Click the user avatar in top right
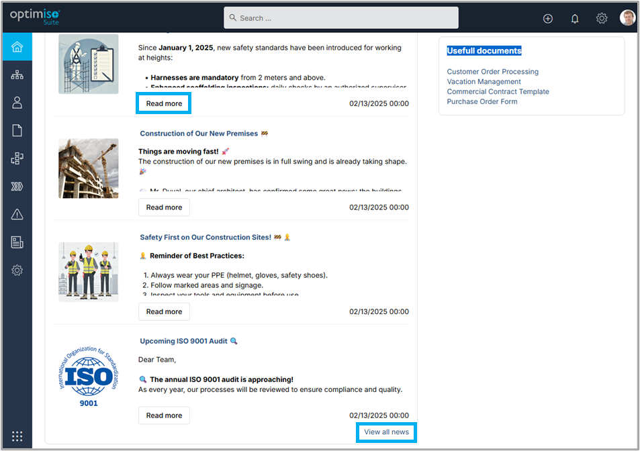Viewport: 640px width, 451px height. pyautogui.click(x=627, y=18)
